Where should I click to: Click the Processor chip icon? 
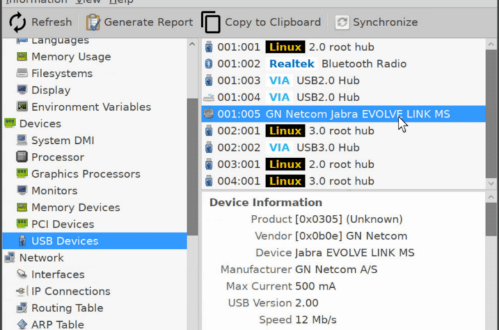point(22,157)
